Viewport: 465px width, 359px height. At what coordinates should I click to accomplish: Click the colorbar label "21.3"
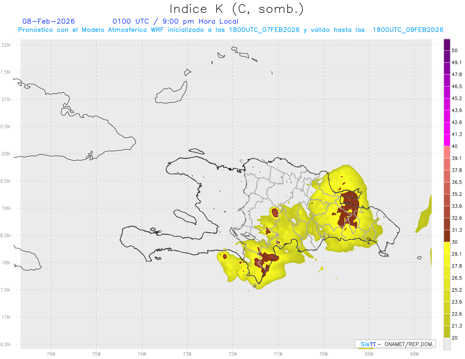(457, 326)
